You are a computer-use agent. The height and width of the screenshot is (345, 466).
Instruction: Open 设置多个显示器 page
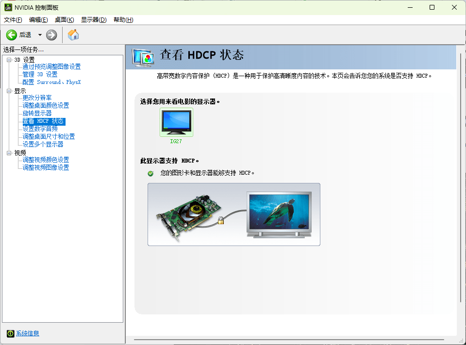click(43, 144)
